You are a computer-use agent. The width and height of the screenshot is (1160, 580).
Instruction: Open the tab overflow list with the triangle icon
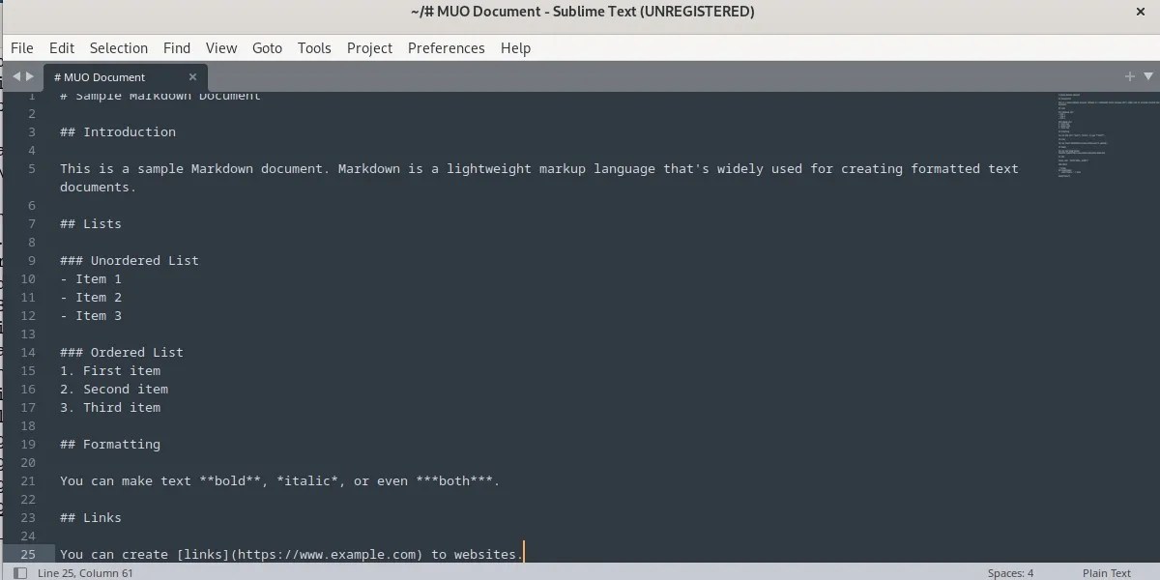pos(1148,74)
